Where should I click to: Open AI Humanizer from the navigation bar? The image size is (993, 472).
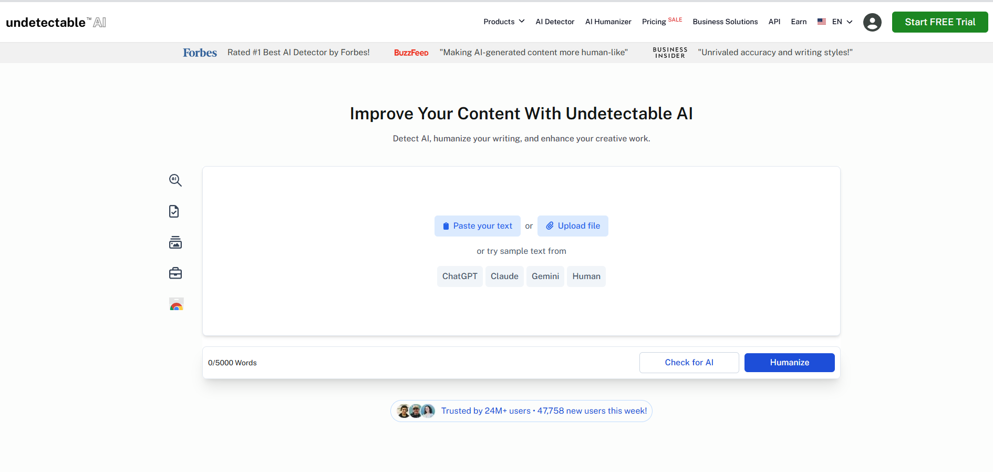click(608, 22)
